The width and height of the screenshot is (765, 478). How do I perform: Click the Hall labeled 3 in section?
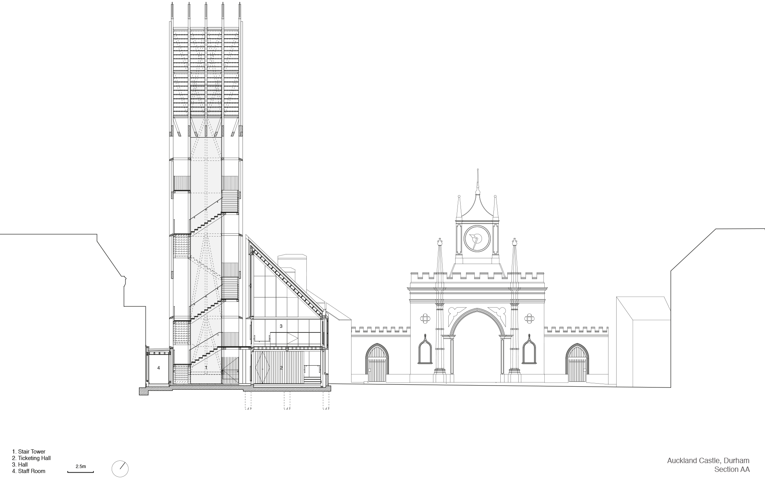click(282, 326)
